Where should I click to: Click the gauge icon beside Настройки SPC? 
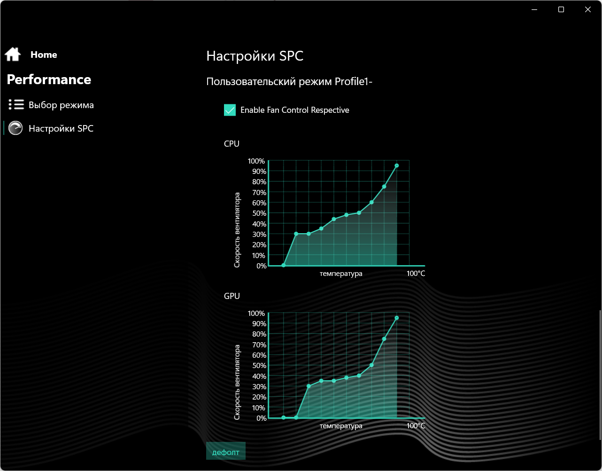[15, 128]
